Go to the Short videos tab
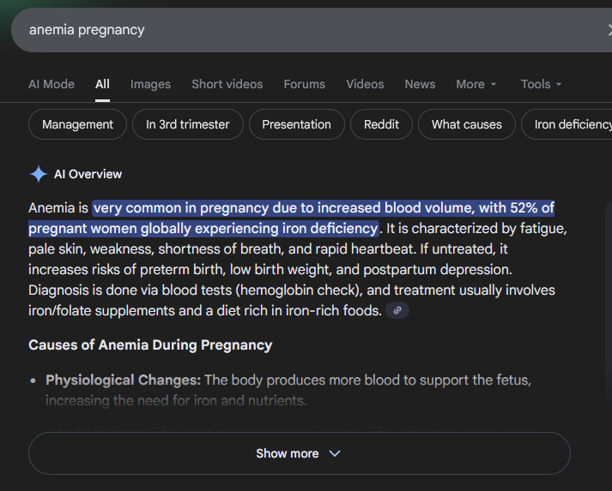 tap(227, 84)
